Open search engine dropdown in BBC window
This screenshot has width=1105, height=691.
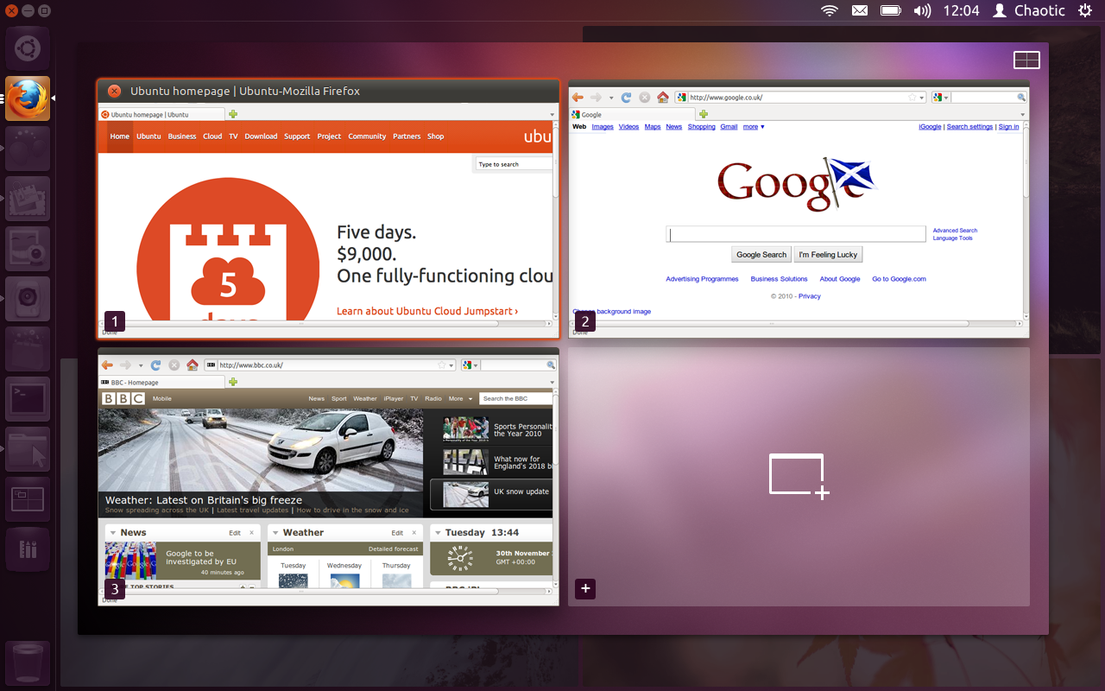pos(476,366)
